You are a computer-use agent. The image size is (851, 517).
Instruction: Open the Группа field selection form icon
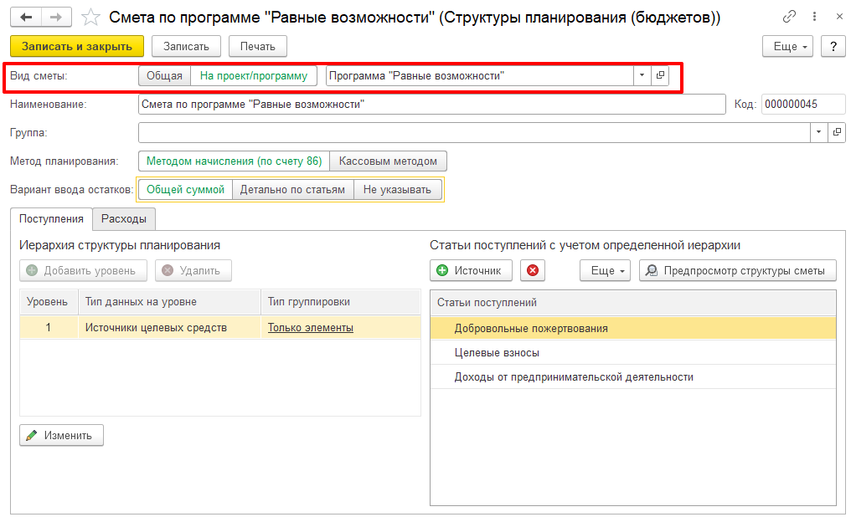click(x=836, y=132)
